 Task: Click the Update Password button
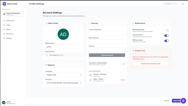click(107, 55)
